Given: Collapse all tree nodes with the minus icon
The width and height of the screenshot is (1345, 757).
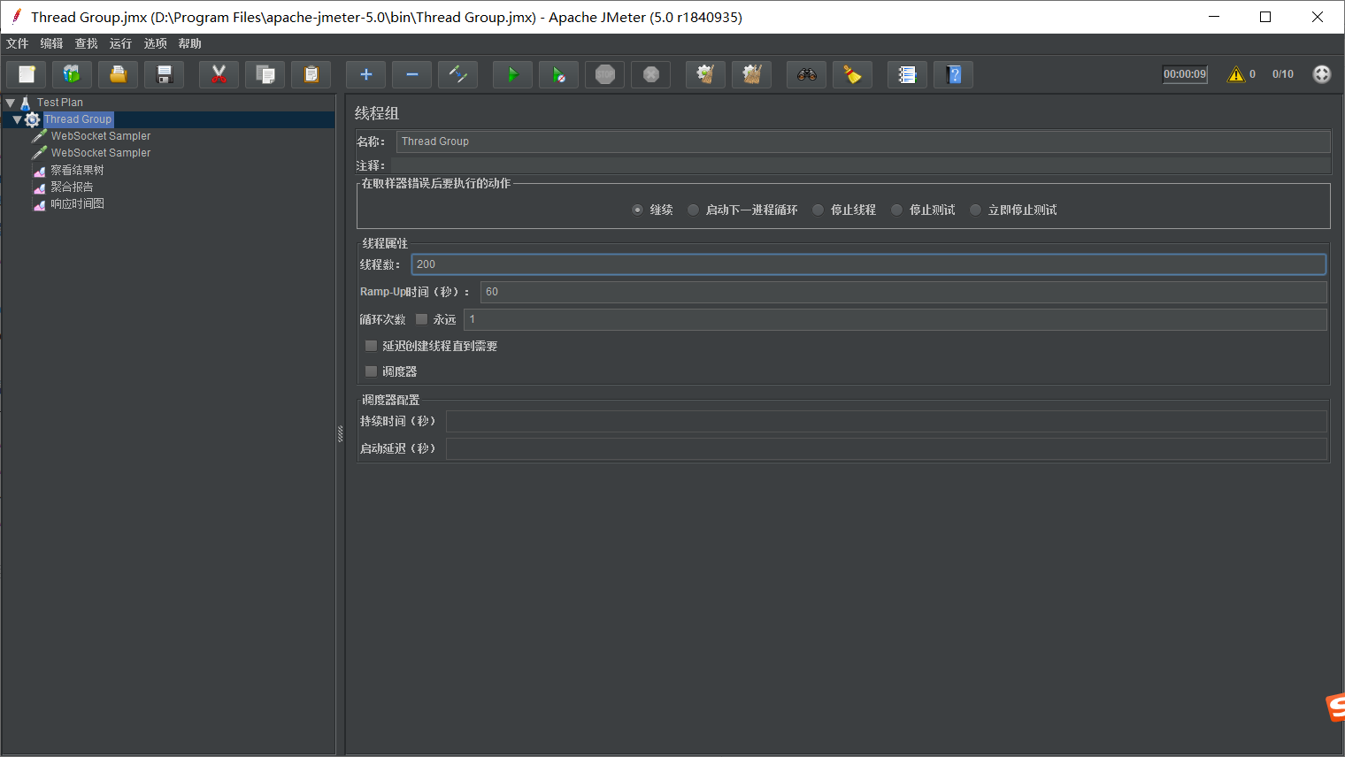Looking at the screenshot, I should coord(412,74).
